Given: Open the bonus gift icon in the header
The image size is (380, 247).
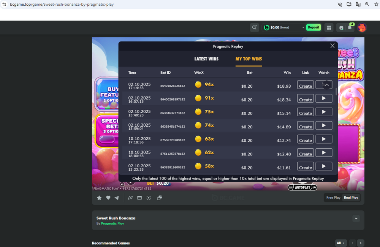Looking at the screenshot, I should pyautogui.click(x=329, y=27).
